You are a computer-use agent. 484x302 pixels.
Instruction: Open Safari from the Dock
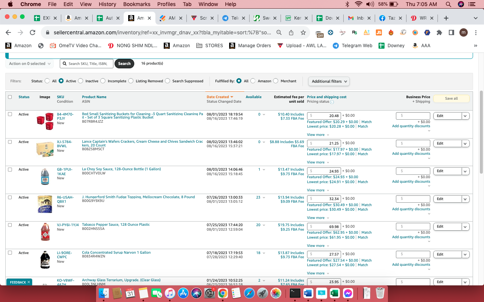click(x=249, y=293)
